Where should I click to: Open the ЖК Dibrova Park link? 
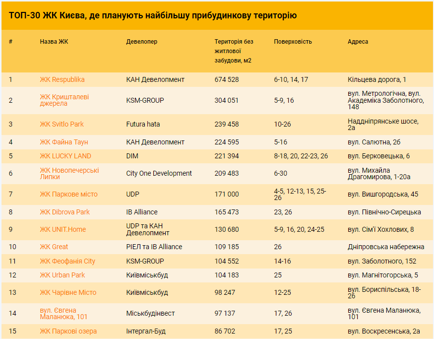tap(64, 212)
